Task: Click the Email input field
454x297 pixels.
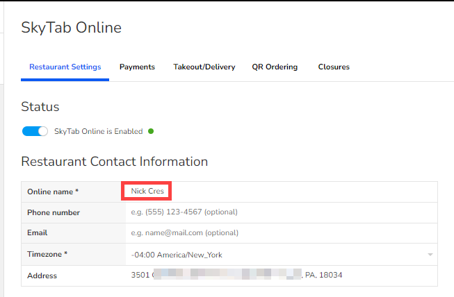Action: click(x=278, y=233)
